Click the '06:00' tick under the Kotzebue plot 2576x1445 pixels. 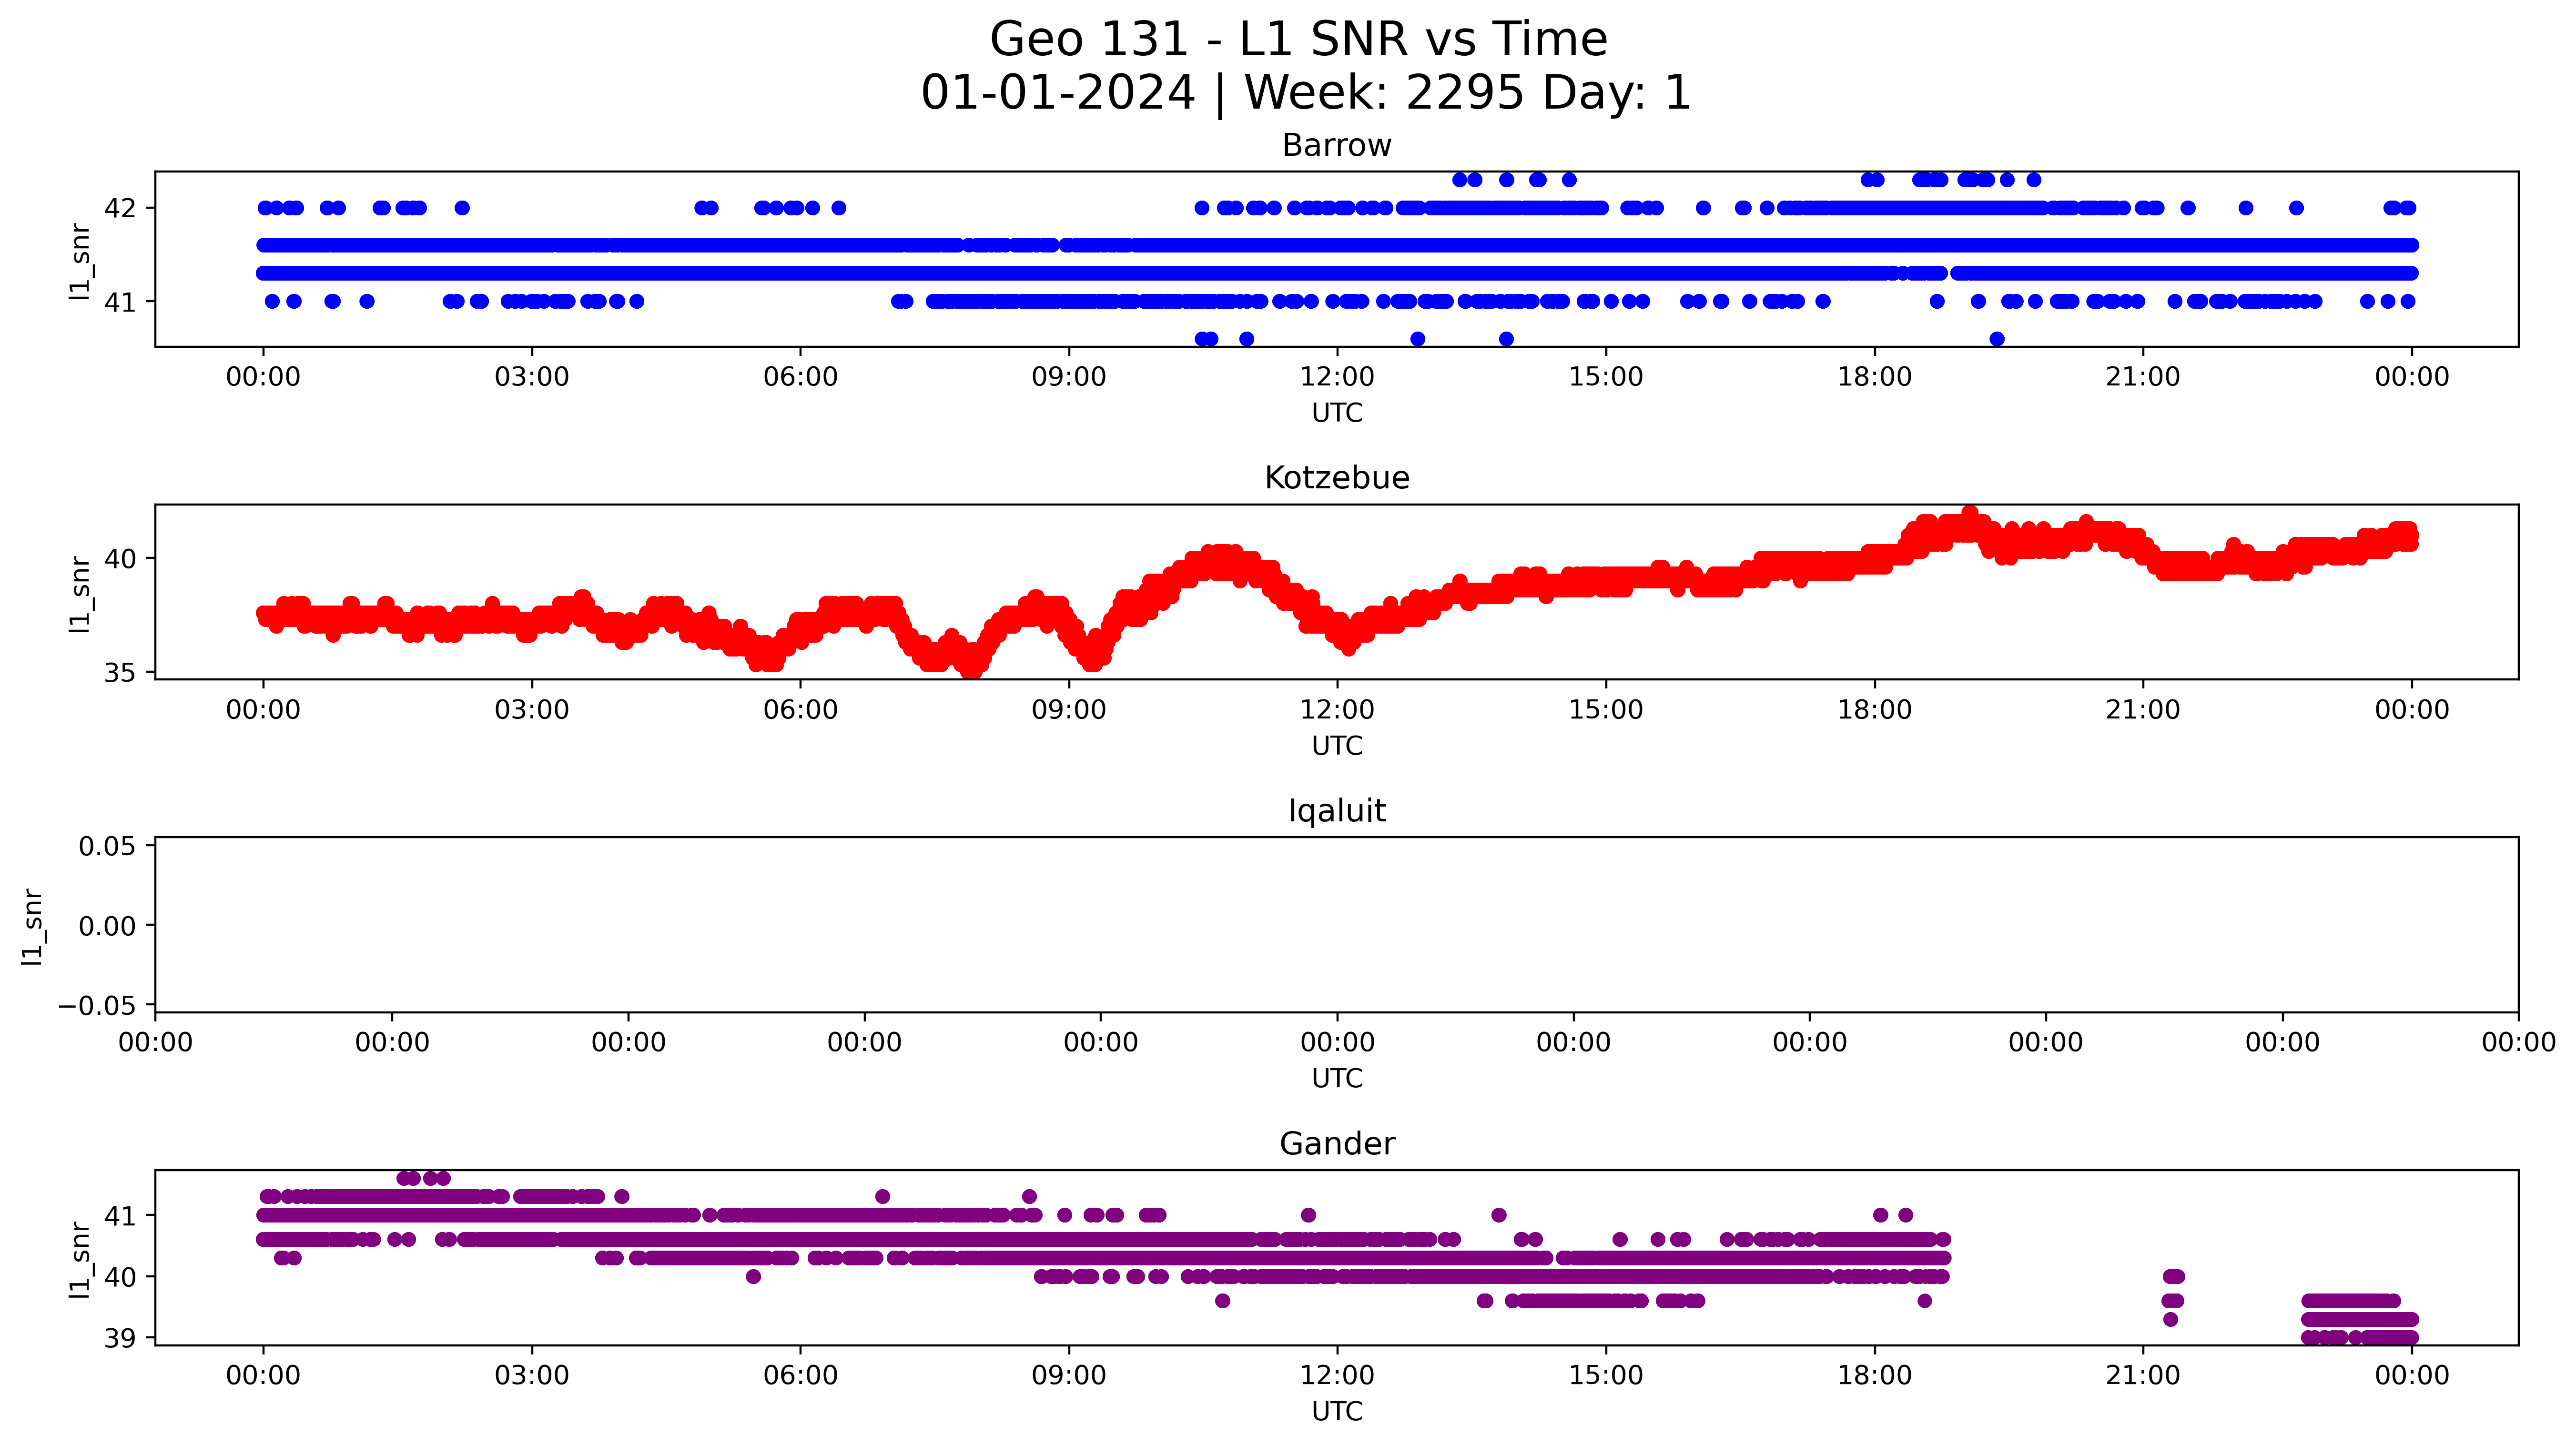(x=800, y=710)
